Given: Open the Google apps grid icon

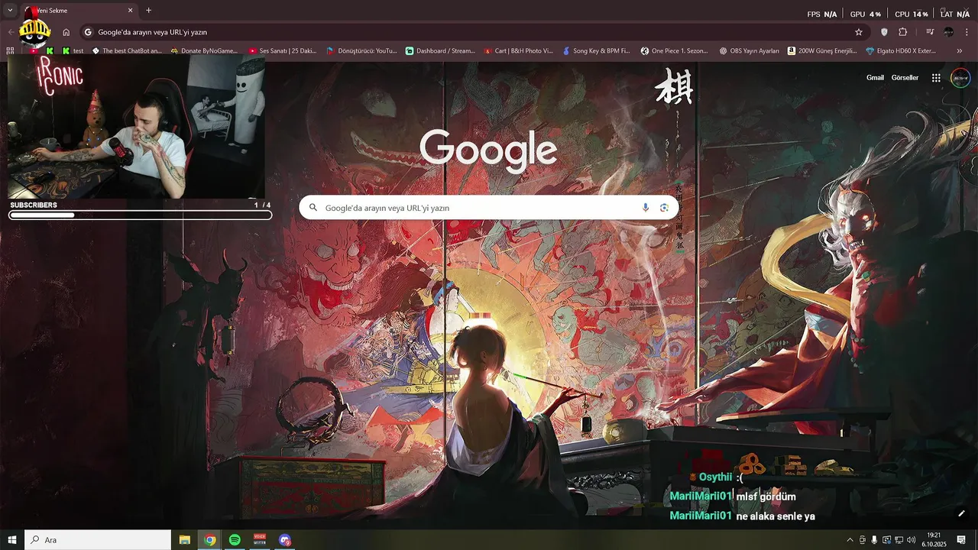Looking at the screenshot, I should pos(936,77).
